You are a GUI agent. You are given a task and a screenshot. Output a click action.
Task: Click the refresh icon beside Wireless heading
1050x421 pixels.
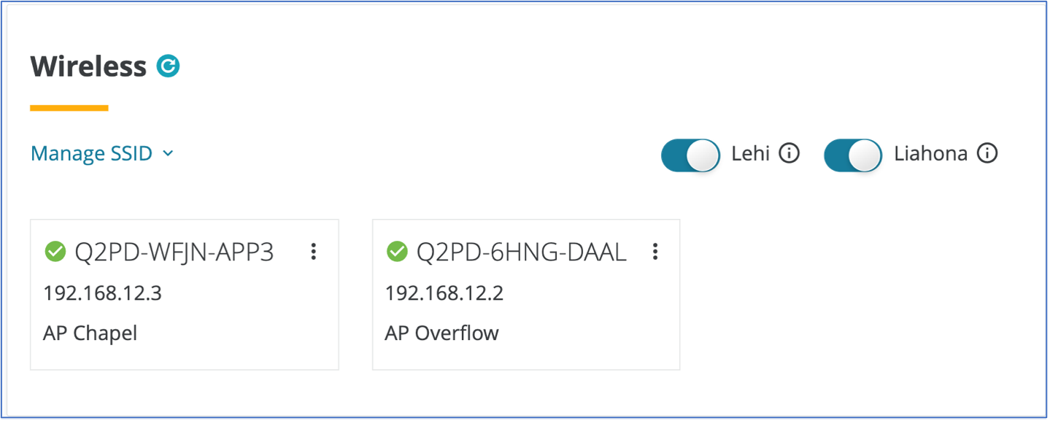pyautogui.click(x=168, y=66)
